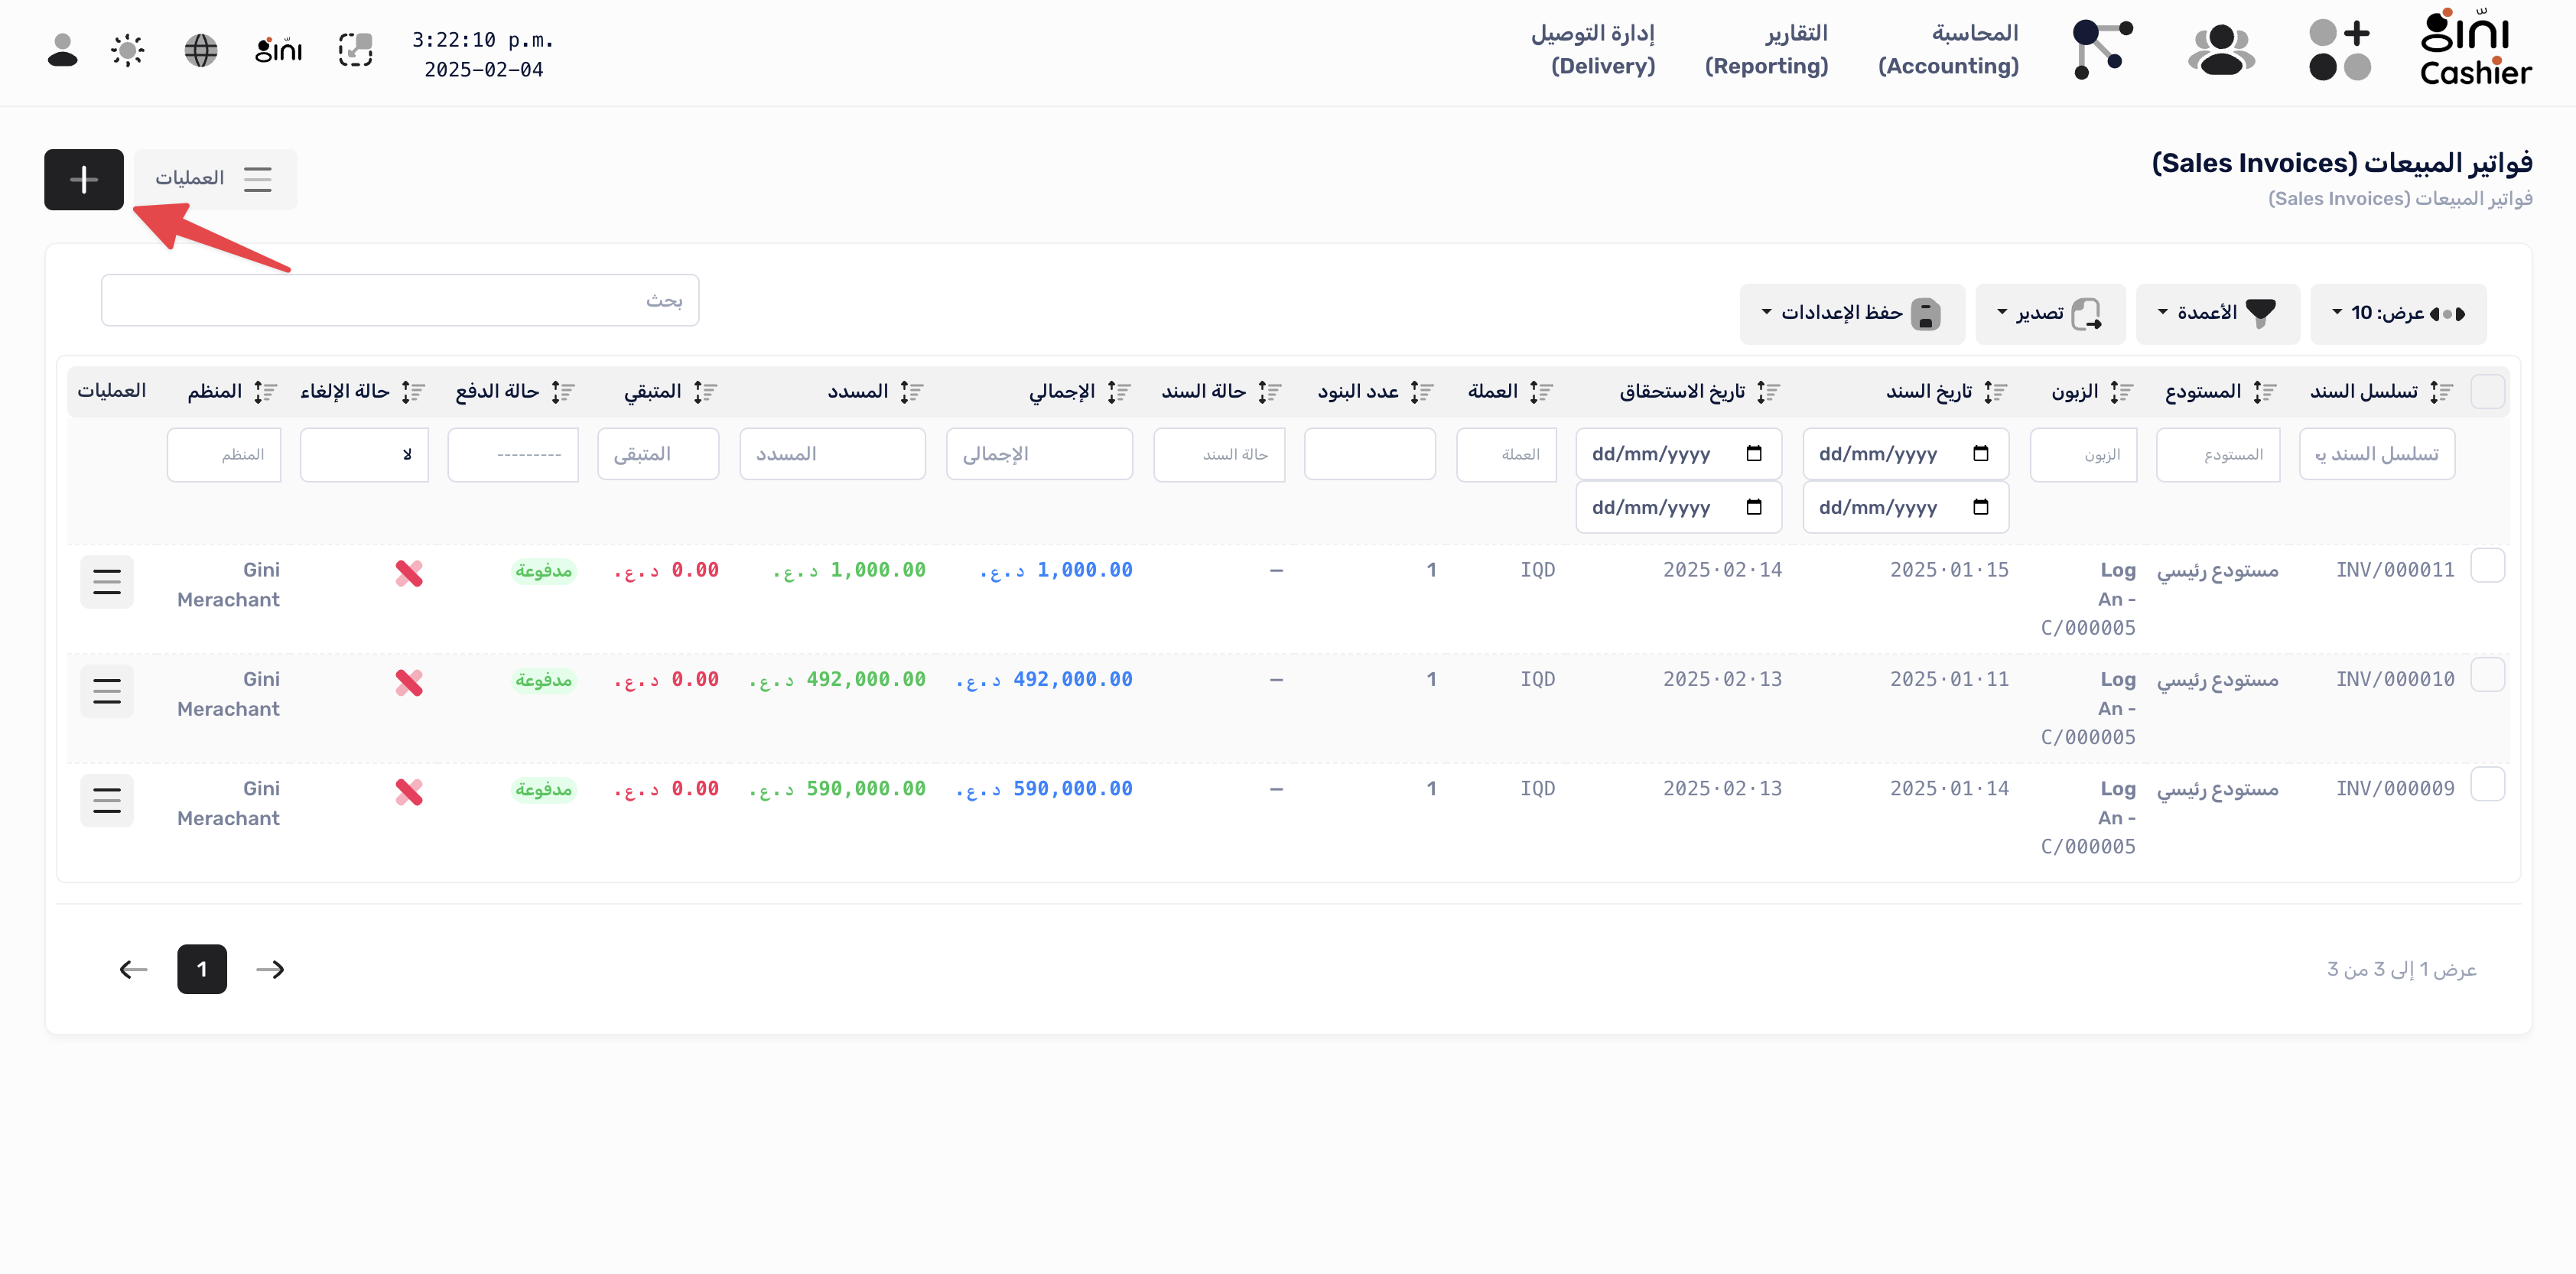Click the بحث search field
The height and width of the screenshot is (1274, 2576).
point(400,300)
